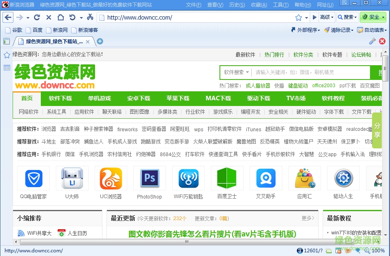Image resolution: width=390 pixels, height=256 pixels.
Task: Toggle the sidebar panel icon left of tabs
Action: pos(7,41)
